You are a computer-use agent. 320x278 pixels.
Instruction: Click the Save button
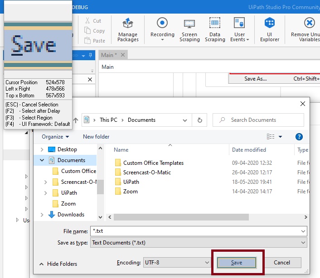237,263
